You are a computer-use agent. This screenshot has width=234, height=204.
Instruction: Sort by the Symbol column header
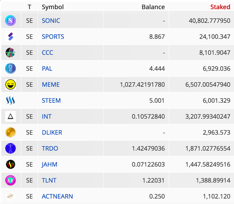[x=53, y=7]
